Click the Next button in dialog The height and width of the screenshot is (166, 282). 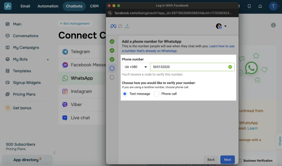pos(228,160)
